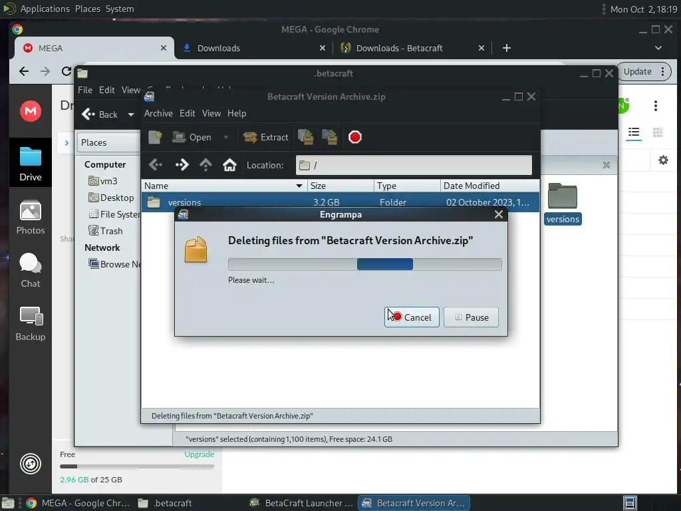681x511 pixels.
Task: Click the Cancel button in Engrampa dialog
Action: (411, 317)
